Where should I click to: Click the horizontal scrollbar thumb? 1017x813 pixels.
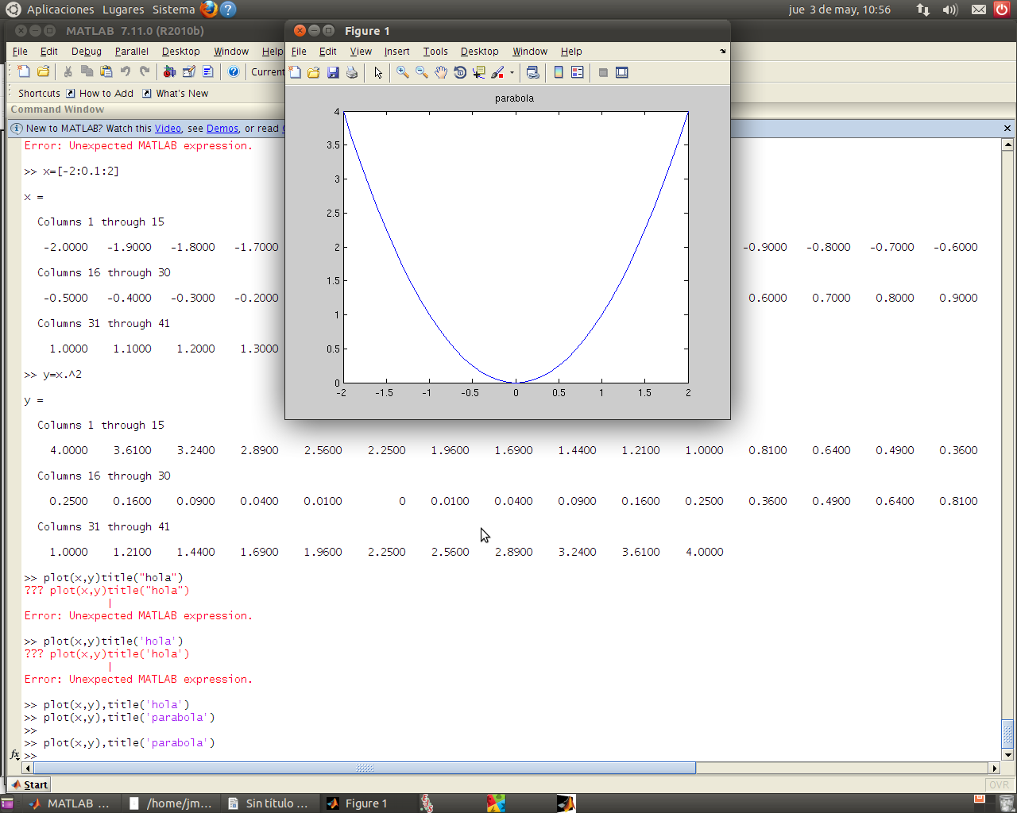click(364, 768)
